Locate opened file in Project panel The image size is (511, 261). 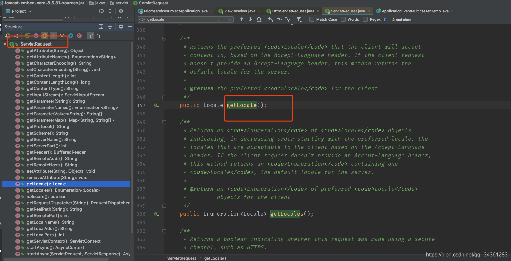[101, 11]
